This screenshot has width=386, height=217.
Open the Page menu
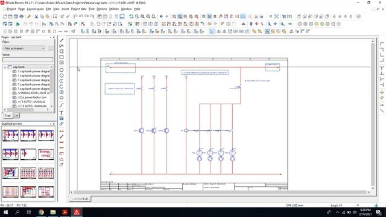(22, 9)
